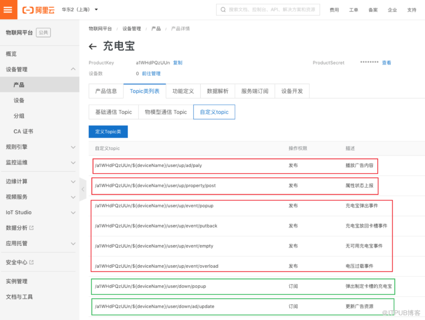Click the search magnifier icon
Screen dimensions: 425x320
(x=223, y=10)
